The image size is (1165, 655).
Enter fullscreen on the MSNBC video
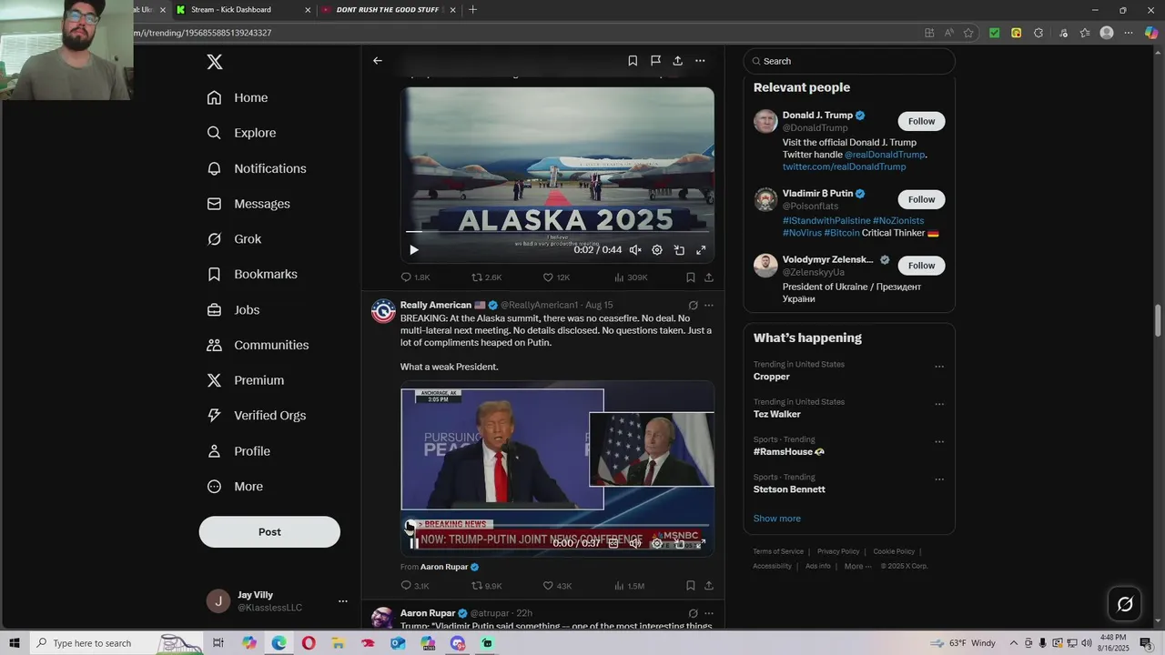tap(701, 543)
